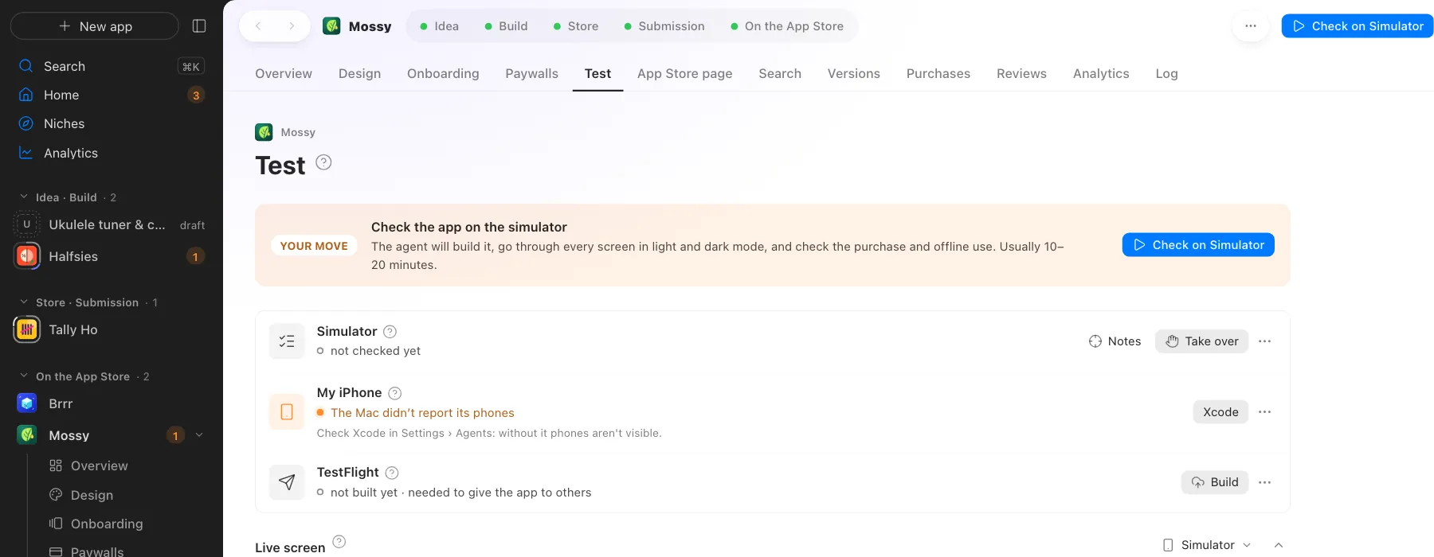
Task: Collapse the On the App Store group
Action: pyautogui.click(x=23, y=376)
